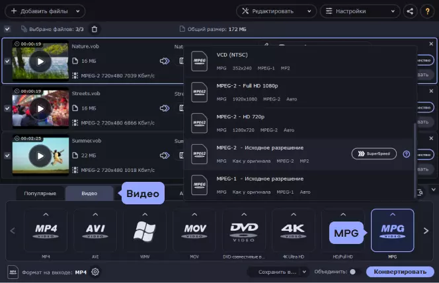Screen dimensions: 439x283
Task: Click the trash delete icon
Action: click(x=95, y=29)
